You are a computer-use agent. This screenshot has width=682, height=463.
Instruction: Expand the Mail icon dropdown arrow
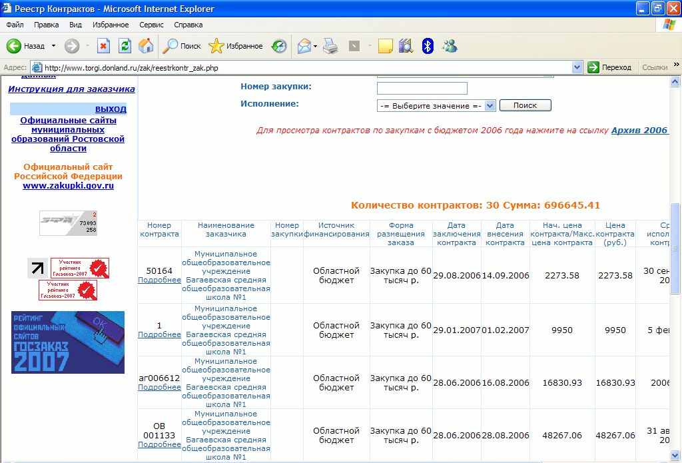315,46
